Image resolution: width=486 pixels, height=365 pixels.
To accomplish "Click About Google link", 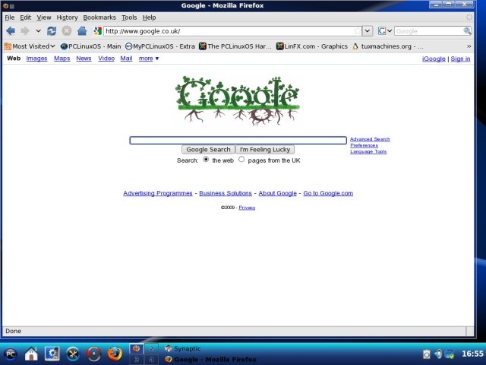I will (277, 193).
